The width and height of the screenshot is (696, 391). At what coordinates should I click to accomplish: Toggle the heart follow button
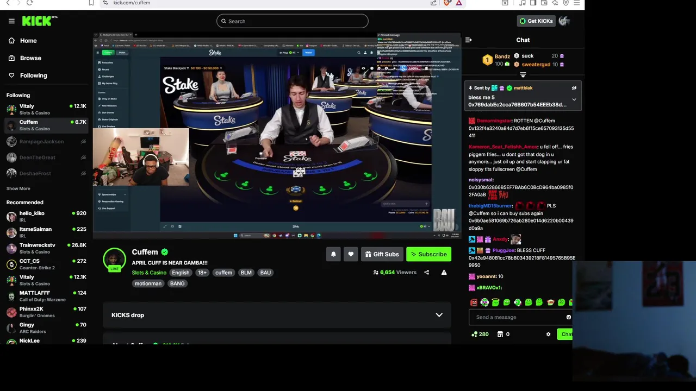(351, 254)
